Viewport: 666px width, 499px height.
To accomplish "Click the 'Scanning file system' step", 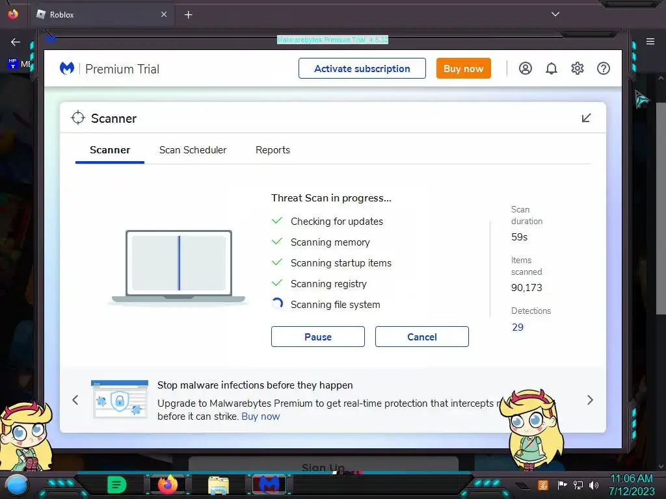I will tap(335, 305).
